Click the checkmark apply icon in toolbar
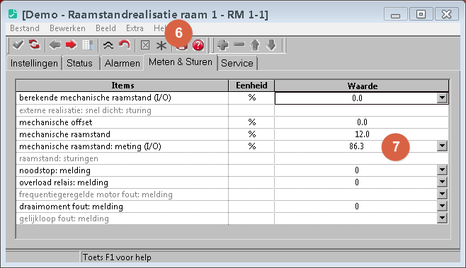The width and height of the screenshot is (466, 268). pyautogui.click(x=18, y=45)
